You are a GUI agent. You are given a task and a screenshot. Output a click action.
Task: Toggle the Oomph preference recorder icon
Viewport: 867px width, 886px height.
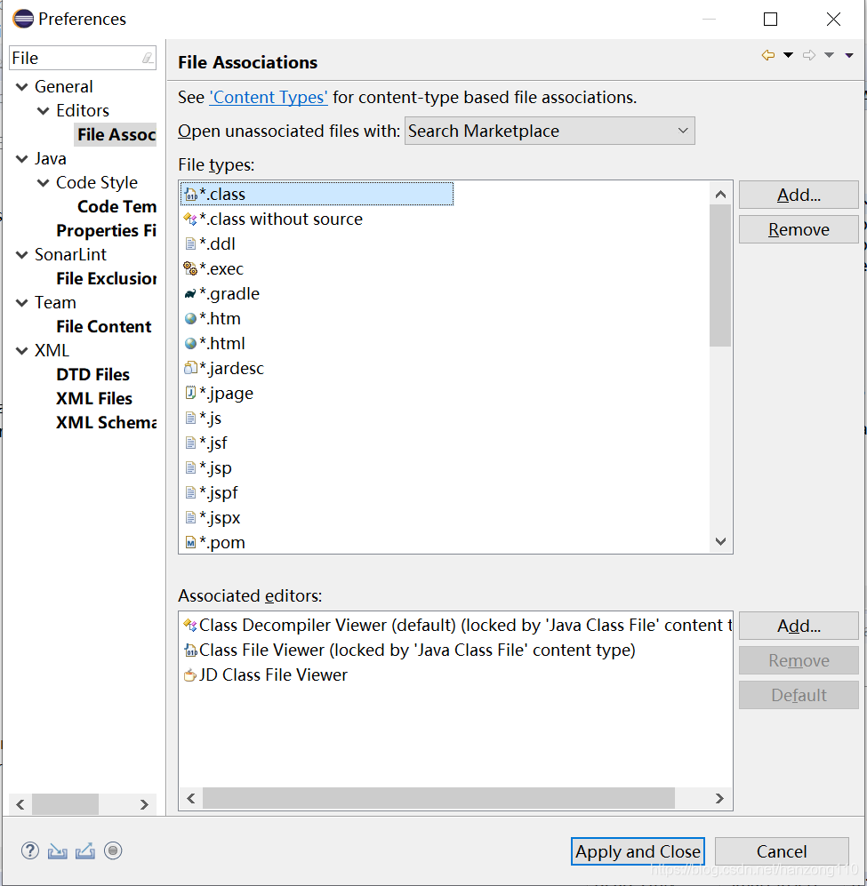112,850
